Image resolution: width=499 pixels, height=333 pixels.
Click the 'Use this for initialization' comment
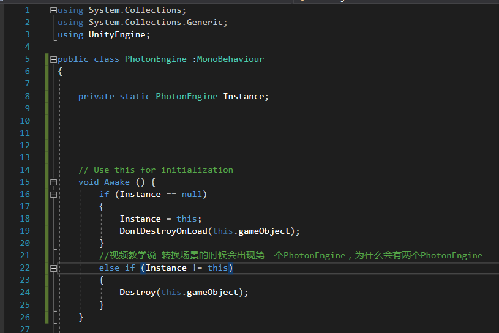tap(156, 170)
